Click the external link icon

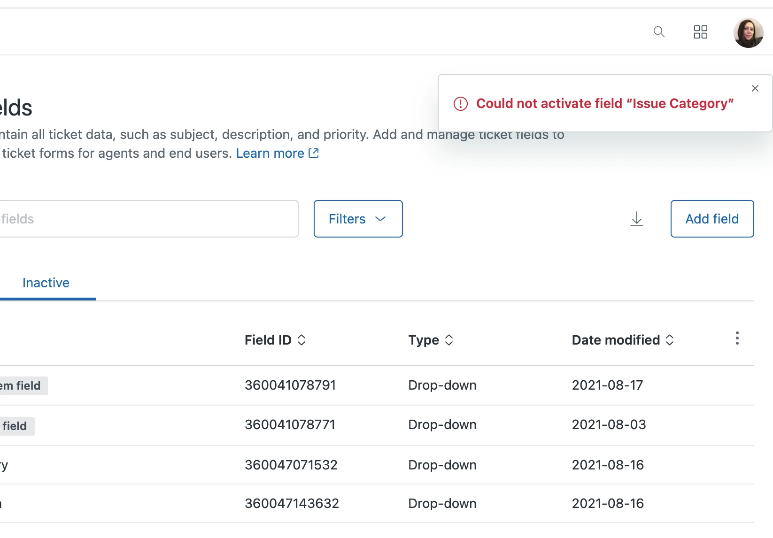click(314, 153)
